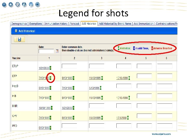Screen dimensions: 187x140
Task: Go to the round home icon
Action: pos(11,5)
